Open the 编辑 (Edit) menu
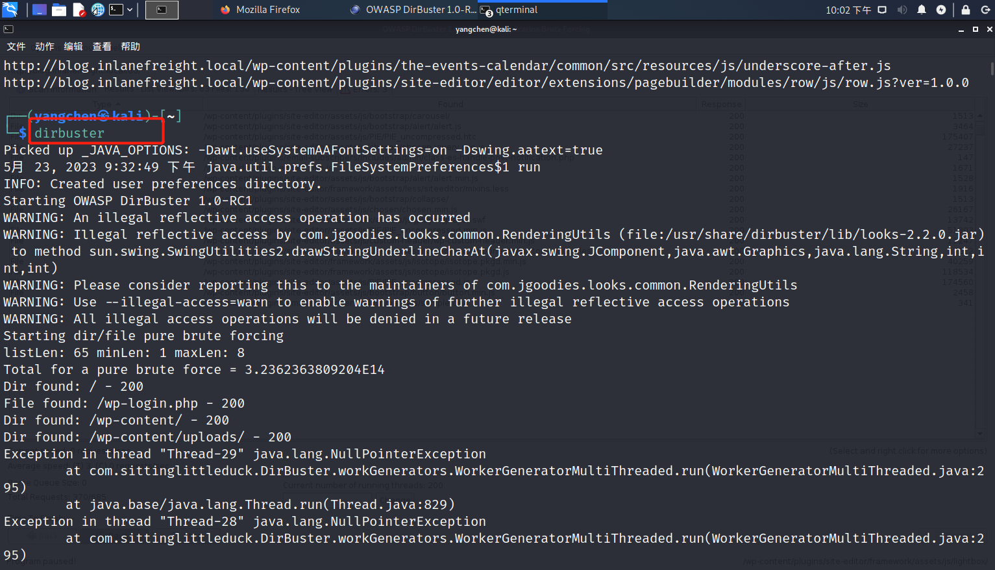 [73, 47]
